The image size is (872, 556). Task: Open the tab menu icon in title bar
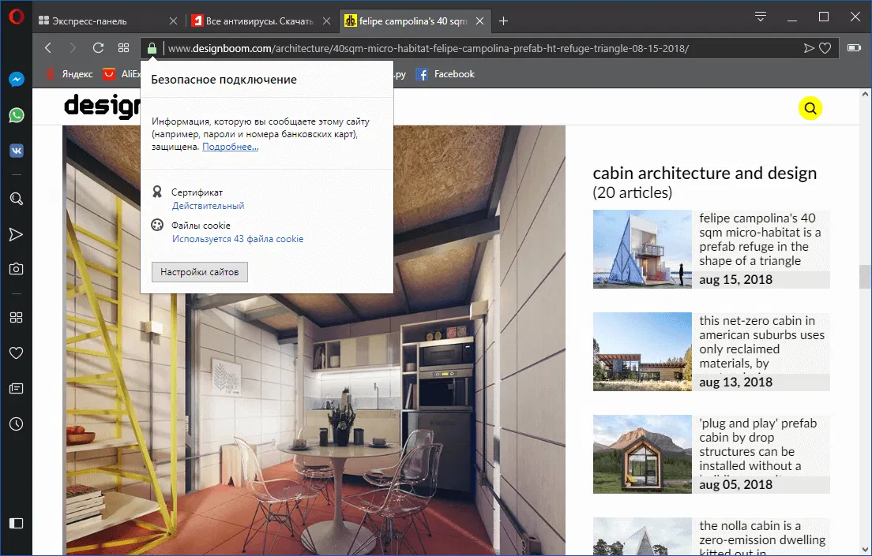760,17
